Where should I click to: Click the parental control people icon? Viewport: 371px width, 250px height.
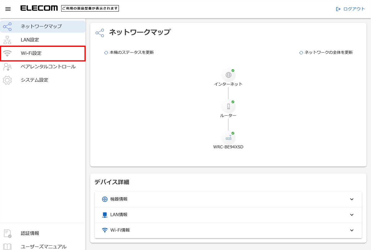pos(7,67)
